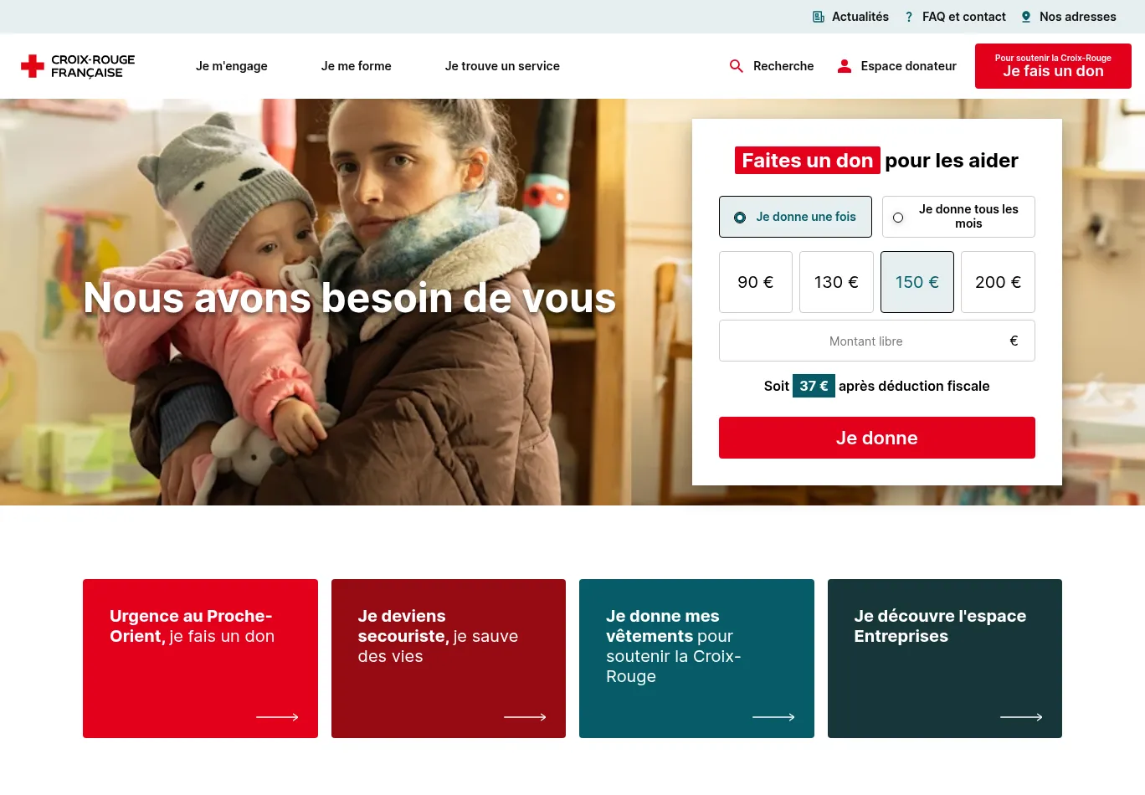This screenshot has width=1145, height=795.
Task: Click the Je fais un don header button
Action: pyautogui.click(x=1053, y=66)
